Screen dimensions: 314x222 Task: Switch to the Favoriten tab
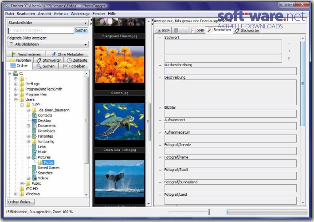20,60
